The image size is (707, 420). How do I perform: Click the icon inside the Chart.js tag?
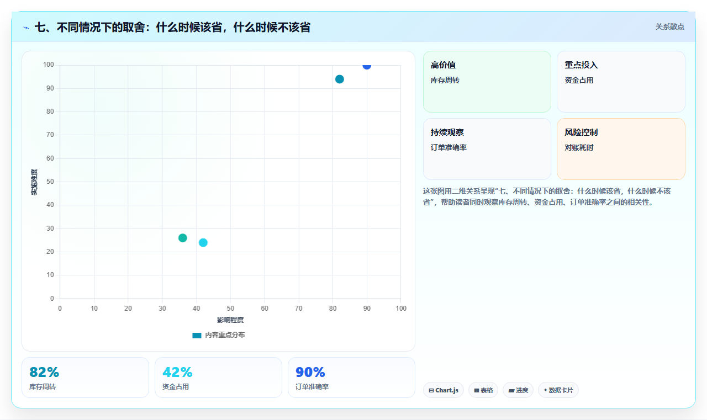(x=431, y=390)
